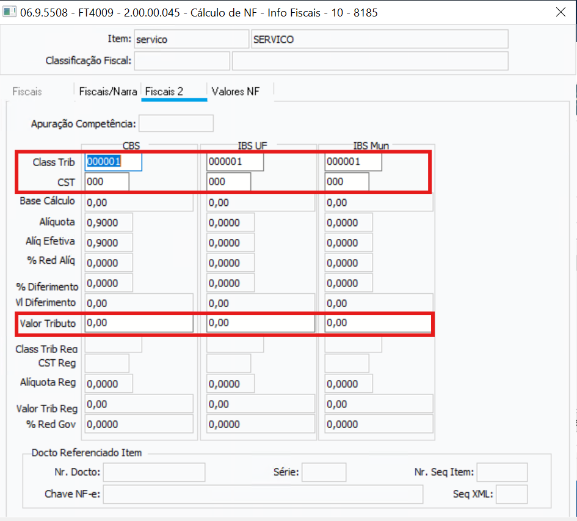Click the IBS UF Class Trib Reg field
This screenshot has width=577, height=521.
click(x=235, y=344)
